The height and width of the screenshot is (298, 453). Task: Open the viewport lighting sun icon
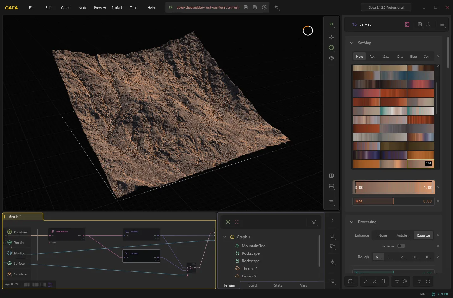point(331,38)
